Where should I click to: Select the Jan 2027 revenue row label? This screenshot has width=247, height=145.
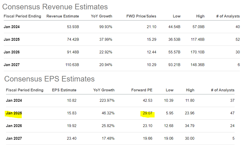(12, 65)
